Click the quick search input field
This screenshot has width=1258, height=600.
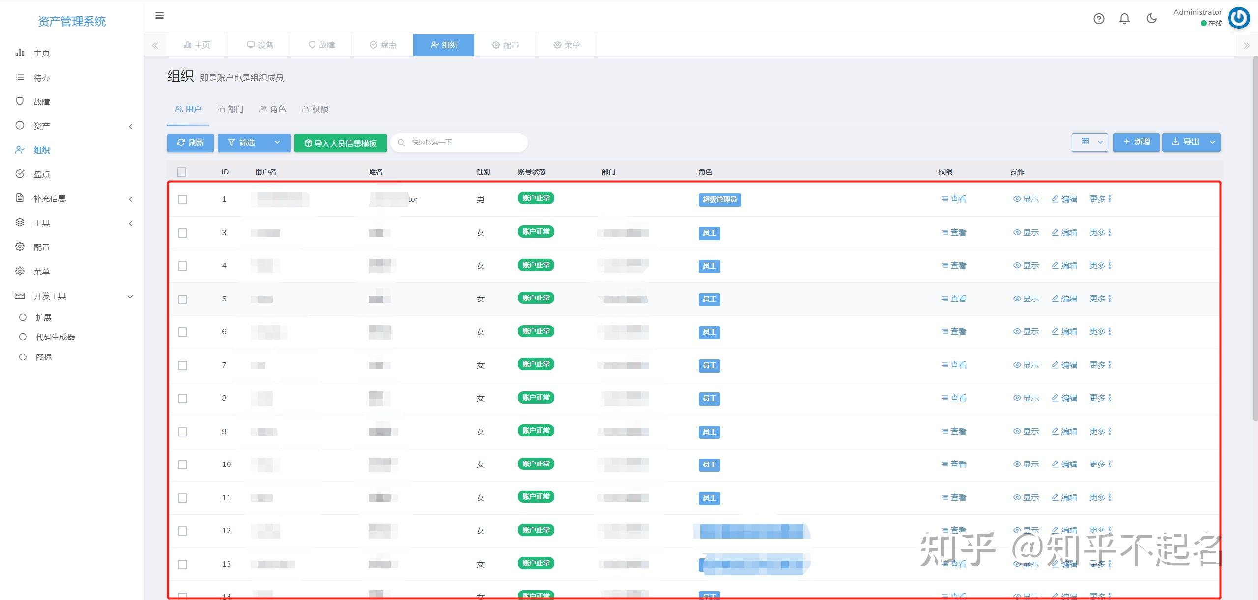(x=457, y=142)
